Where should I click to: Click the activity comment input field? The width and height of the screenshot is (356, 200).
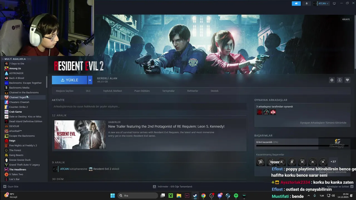149,106
